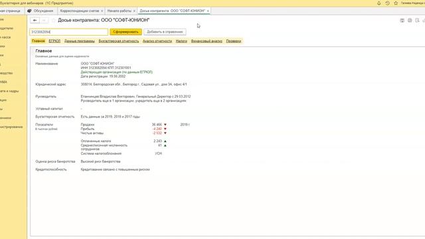Click the dossier title Досье контрагента heading
425x239 pixels.
[x=104, y=20]
